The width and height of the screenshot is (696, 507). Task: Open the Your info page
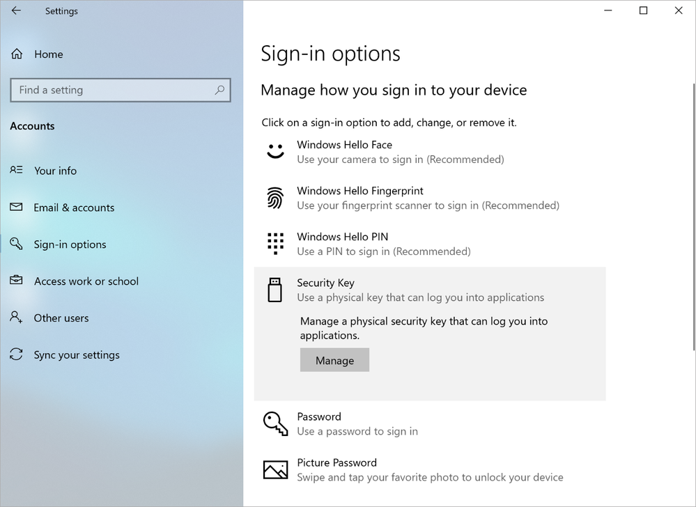[x=56, y=171]
